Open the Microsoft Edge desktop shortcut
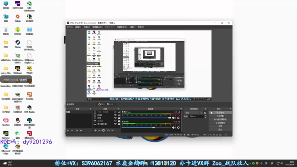Viewport: 297px width, 167px height. coord(6,150)
